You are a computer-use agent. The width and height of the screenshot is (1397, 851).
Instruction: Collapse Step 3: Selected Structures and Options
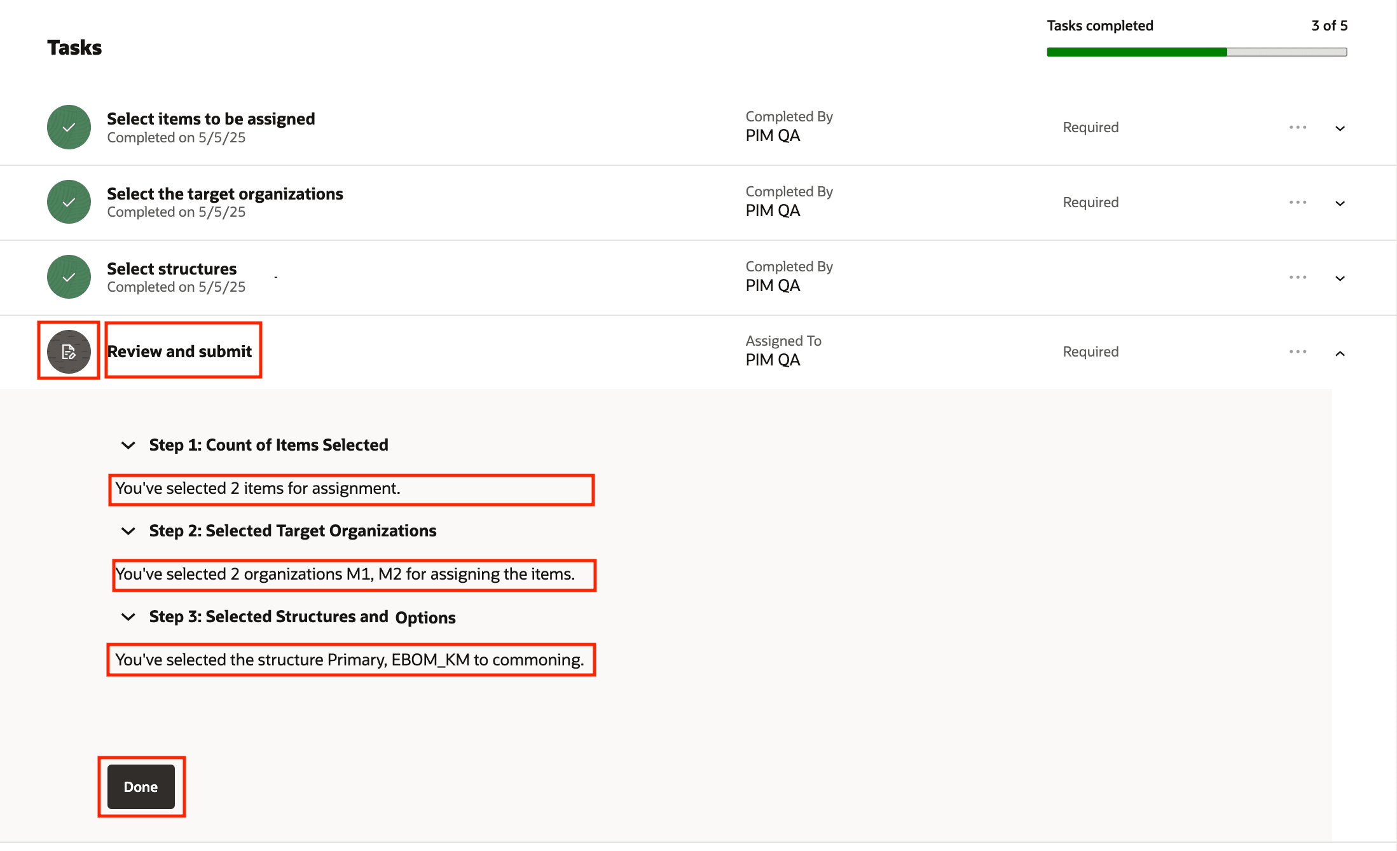[128, 616]
